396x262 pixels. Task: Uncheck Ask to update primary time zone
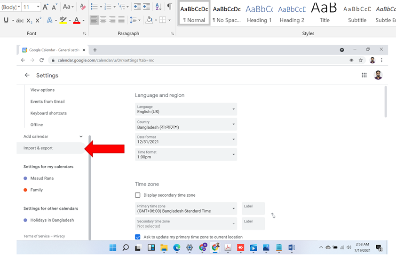pos(138,237)
